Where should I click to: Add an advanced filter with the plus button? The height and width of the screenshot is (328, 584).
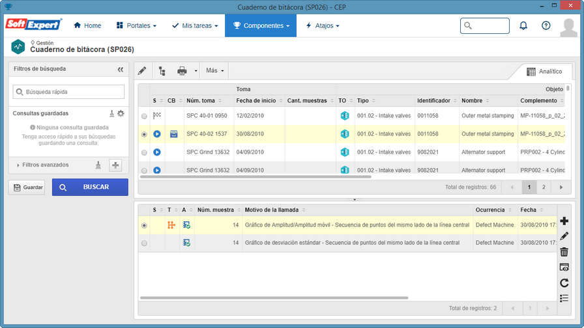115,165
